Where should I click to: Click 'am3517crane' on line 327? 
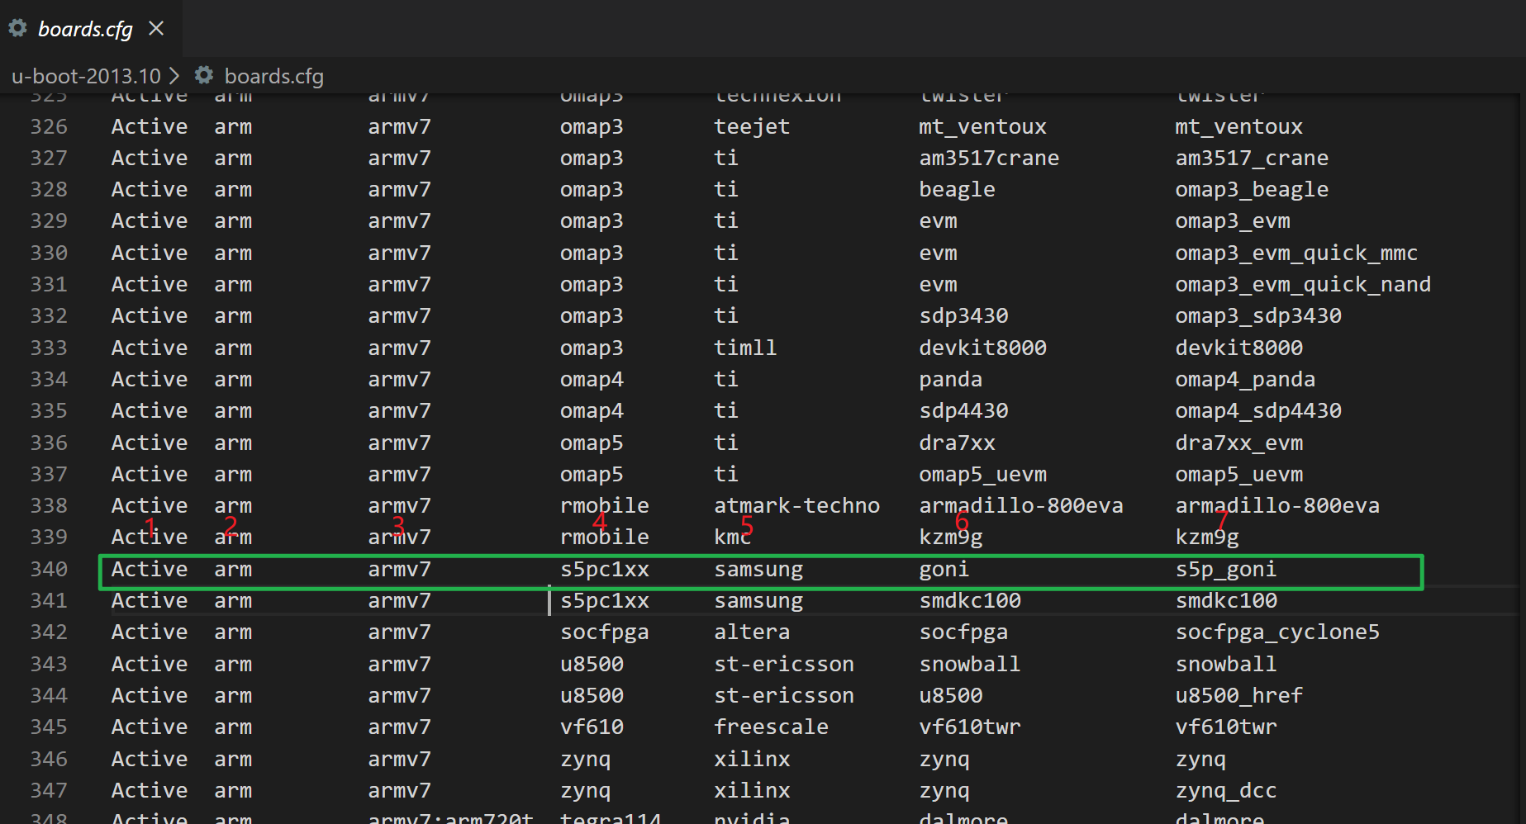[x=989, y=158]
